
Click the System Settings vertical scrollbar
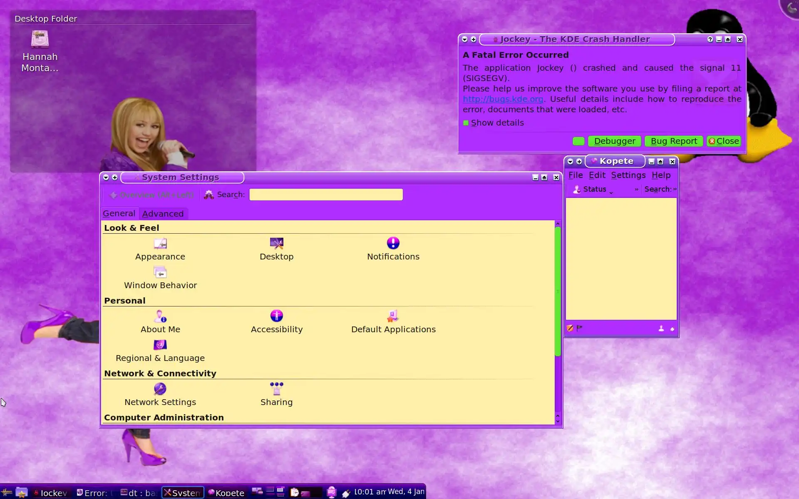[558, 291]
